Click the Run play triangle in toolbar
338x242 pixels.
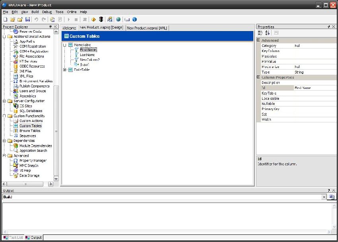(68, 19)
